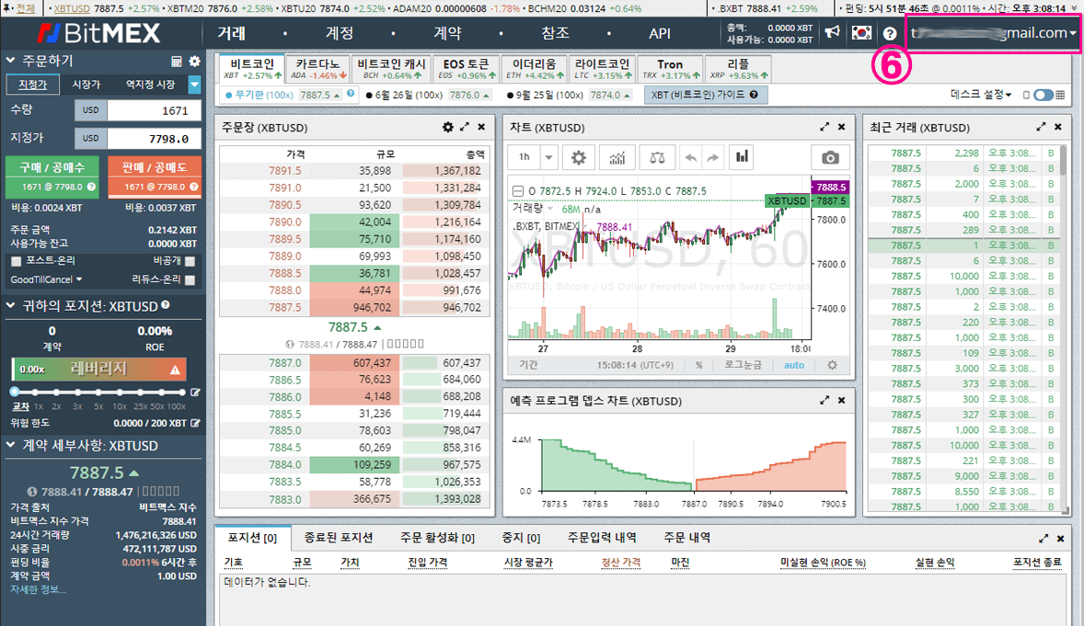The image size is (1084, 626).
Task: Open position help icon next to XBTUSD
Action: pyautogui.click(x=166, y=304)
